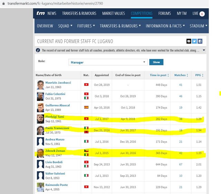The width and height of the screenshot is (221, 194).
Task: Click the LIVE notification badge
Action: tap(202, 14)
